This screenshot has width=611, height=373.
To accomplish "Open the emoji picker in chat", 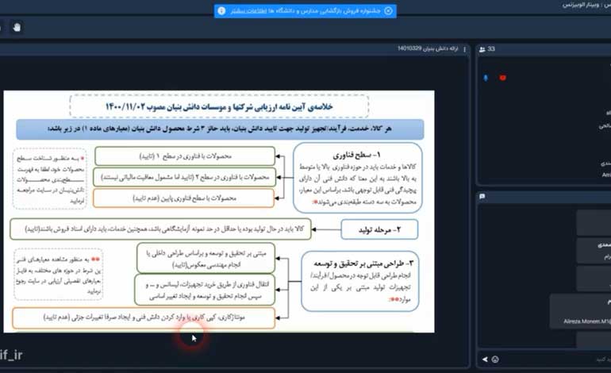I will tap(494, 360).
